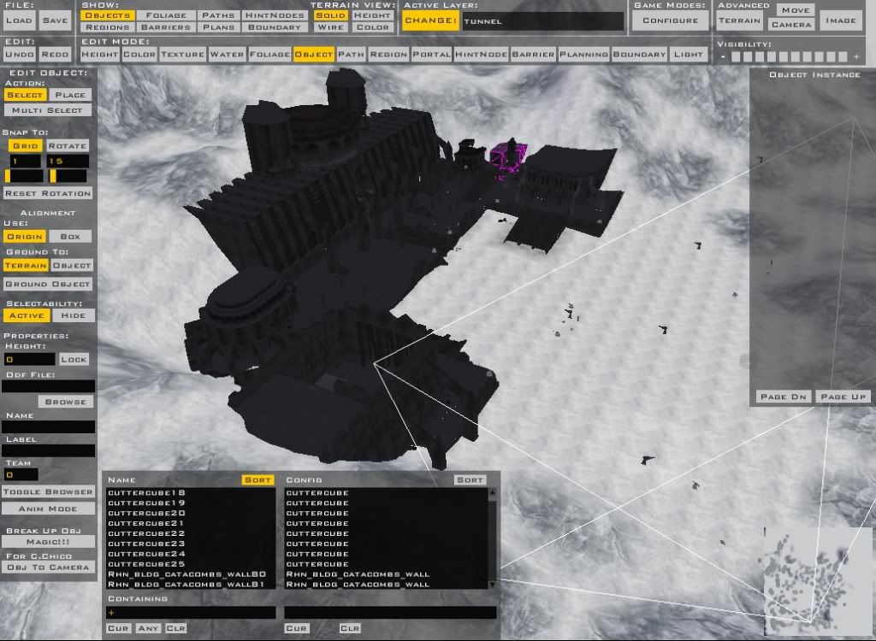This screenshot has height=641, width=876.
Task: Sort the object list by Name
Action: point(257,479)
